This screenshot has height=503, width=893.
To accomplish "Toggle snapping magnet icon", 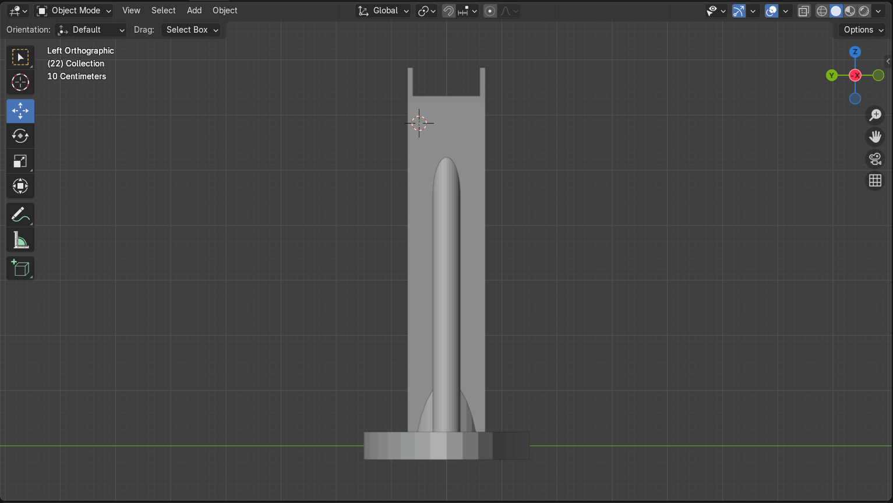I will click(449, 11).
